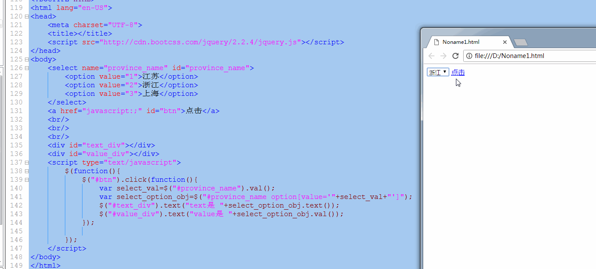
Task: Click the </script> closing tag on line 147
Action: [x=67, y=248]
